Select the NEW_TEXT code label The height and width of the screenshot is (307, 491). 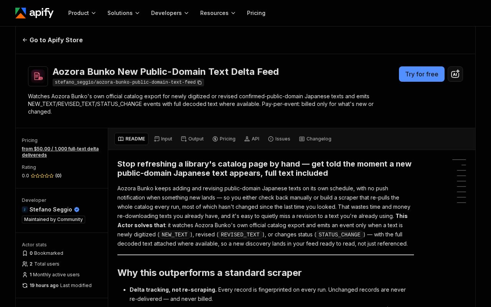point(175,235)
